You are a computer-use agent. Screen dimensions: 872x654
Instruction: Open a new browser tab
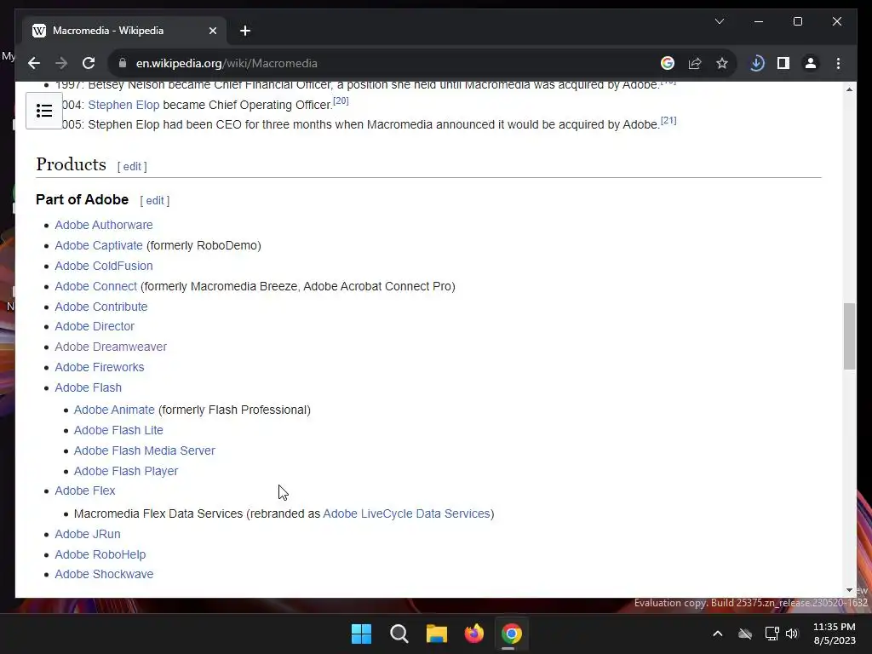tap(245, 31)
